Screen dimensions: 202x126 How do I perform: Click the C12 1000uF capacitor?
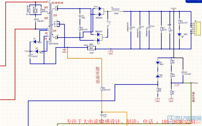[131, 28]
